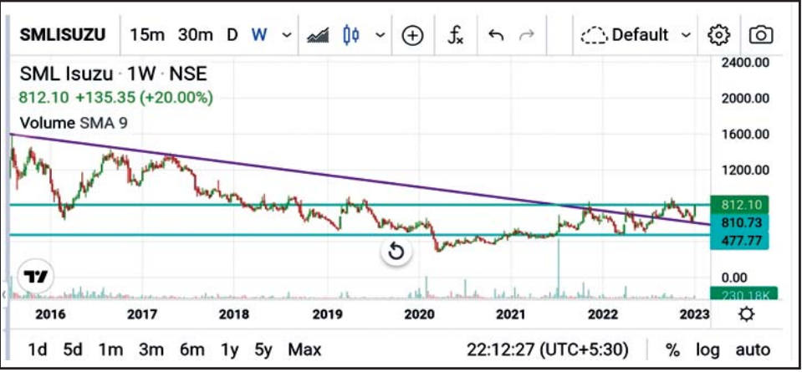Open the fx indicators menu
The image size is (802, 372).
[x=455, y=35]
